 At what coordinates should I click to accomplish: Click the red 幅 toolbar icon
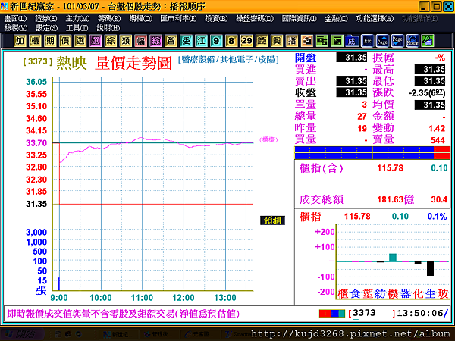coord(140,41)
